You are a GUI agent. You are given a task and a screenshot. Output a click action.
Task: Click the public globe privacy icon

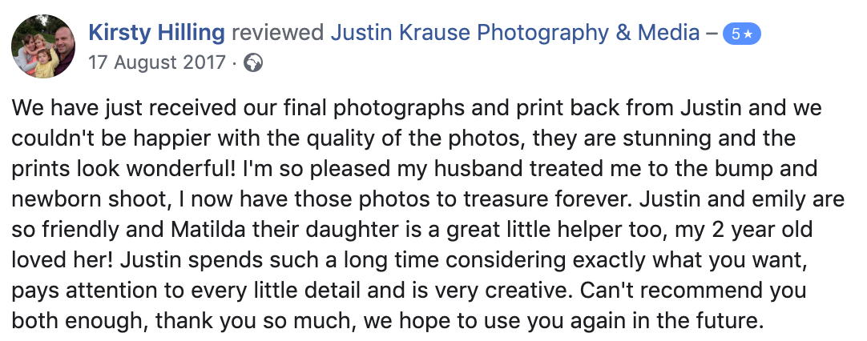pyautogui.click(x=253, y=62)
